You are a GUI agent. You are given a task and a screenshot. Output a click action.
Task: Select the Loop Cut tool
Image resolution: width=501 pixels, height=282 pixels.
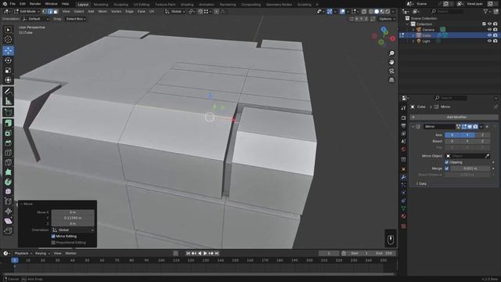tap(8, 153)
